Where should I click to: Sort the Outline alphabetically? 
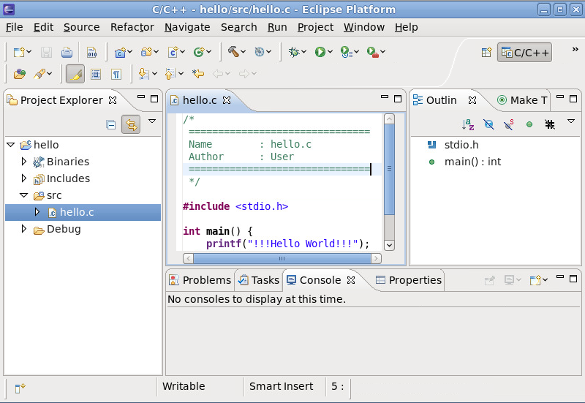[x=469, y=124]
